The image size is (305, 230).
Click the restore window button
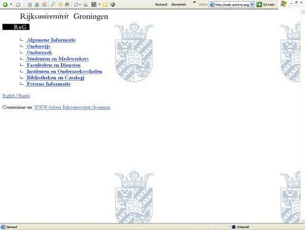click(296, 2)
